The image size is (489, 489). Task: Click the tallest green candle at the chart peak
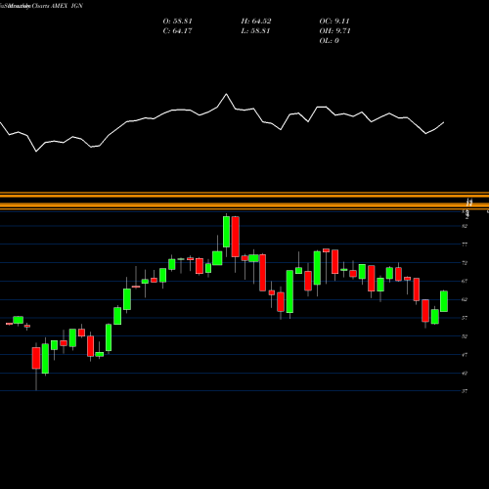coord(226,232)
